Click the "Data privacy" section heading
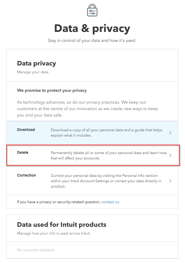Viewport: 185px width, 263px height. tap(36, 63)
